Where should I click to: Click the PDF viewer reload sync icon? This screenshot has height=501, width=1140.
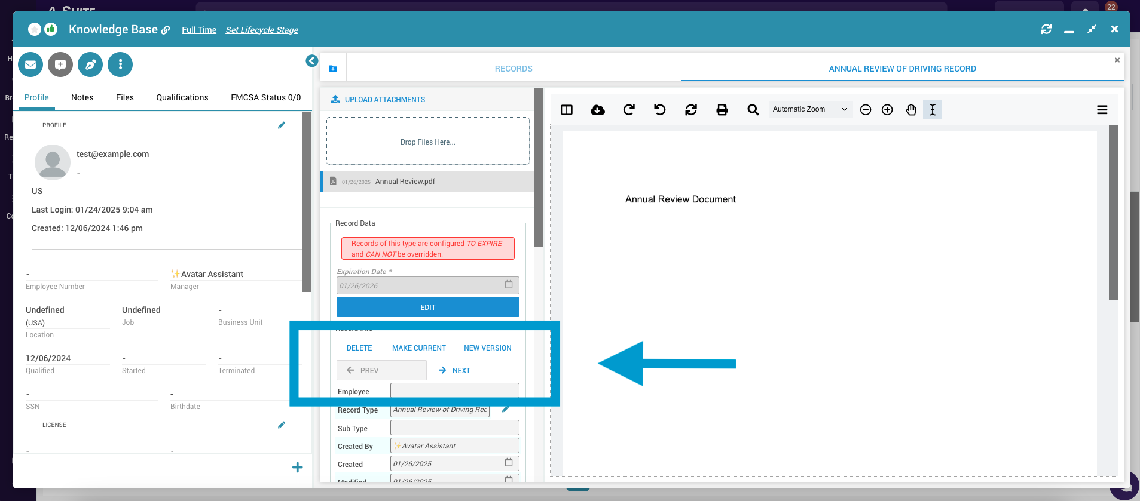[x=691, y=110]
